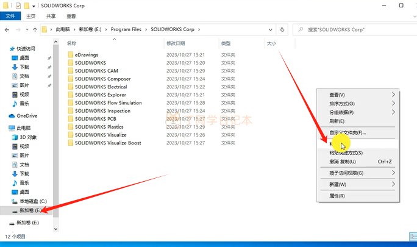Click the SOLIDWORKS Composer folder icon
Screen dimensions: 417x247
coord(71,79)
